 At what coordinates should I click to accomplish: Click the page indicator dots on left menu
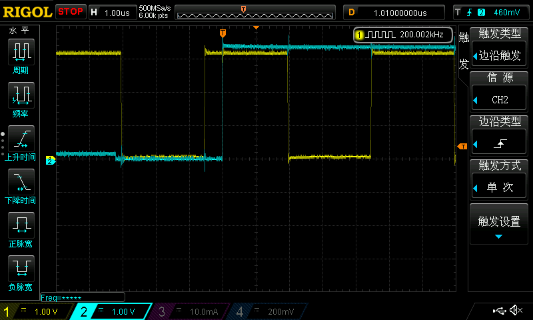tap(3, 144)
